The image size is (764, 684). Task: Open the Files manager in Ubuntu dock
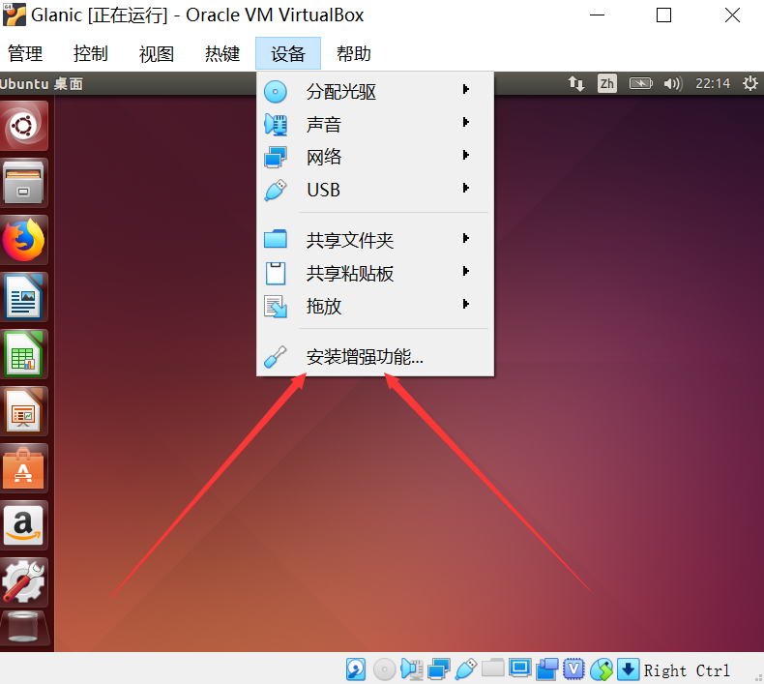23,183
